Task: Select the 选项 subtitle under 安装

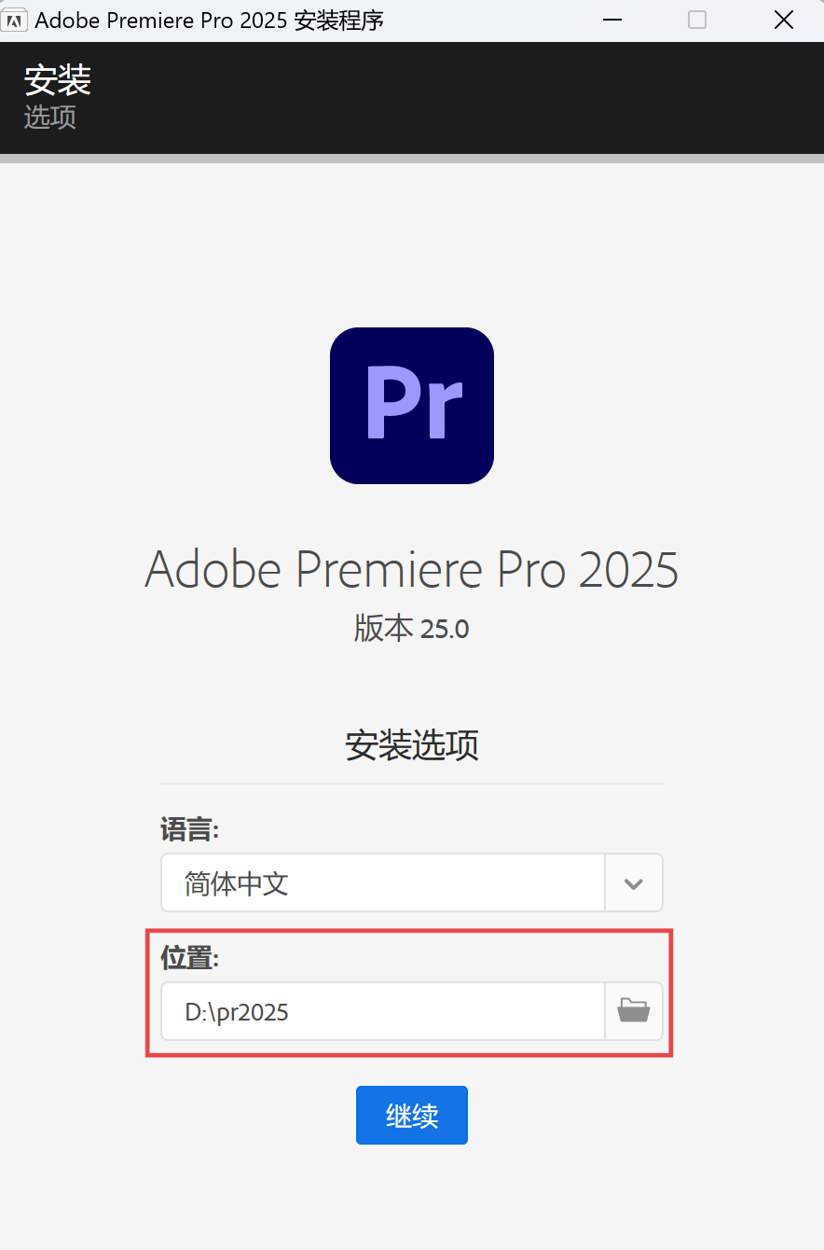Action: (49, 118)
